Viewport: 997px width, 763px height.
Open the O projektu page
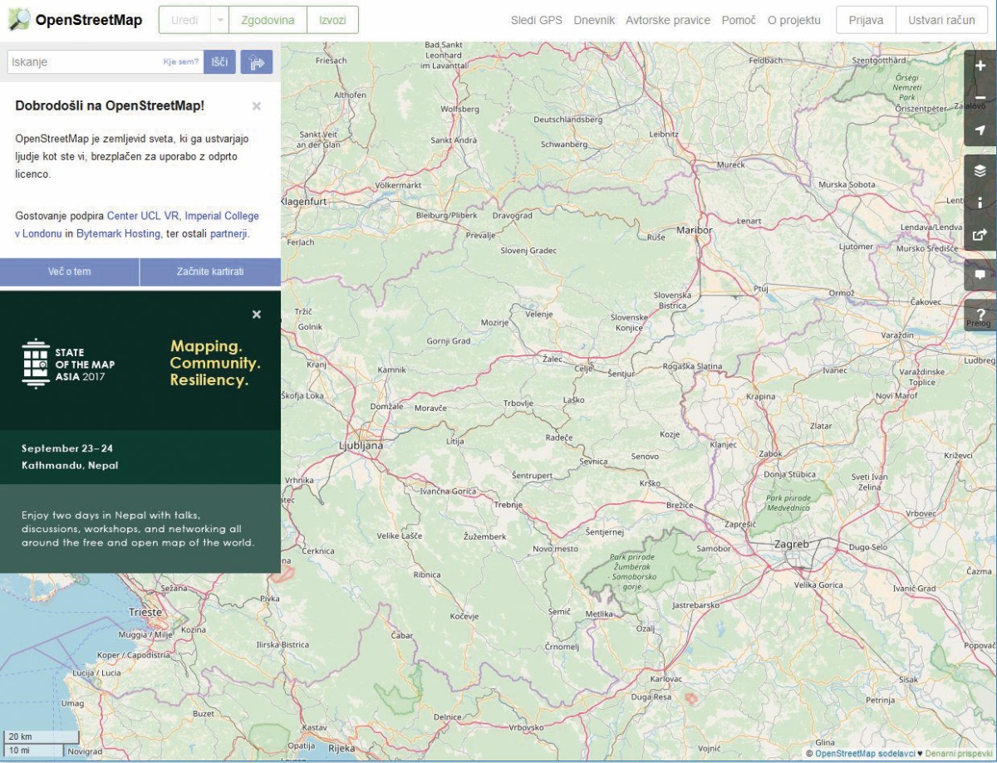tap(794, 20)
